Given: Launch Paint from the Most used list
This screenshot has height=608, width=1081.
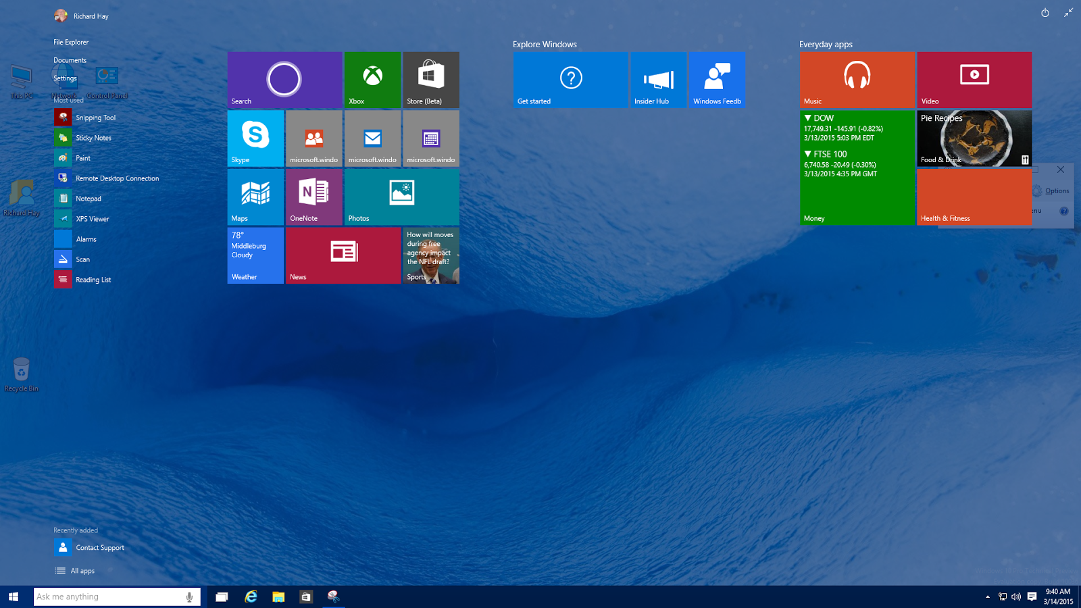Looking at the screenshot, I should (x=72, y=158).
